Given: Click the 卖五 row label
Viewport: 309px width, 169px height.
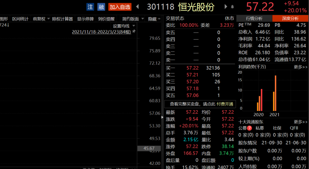Looking at the screenshot, I should (x=170, y=33).
